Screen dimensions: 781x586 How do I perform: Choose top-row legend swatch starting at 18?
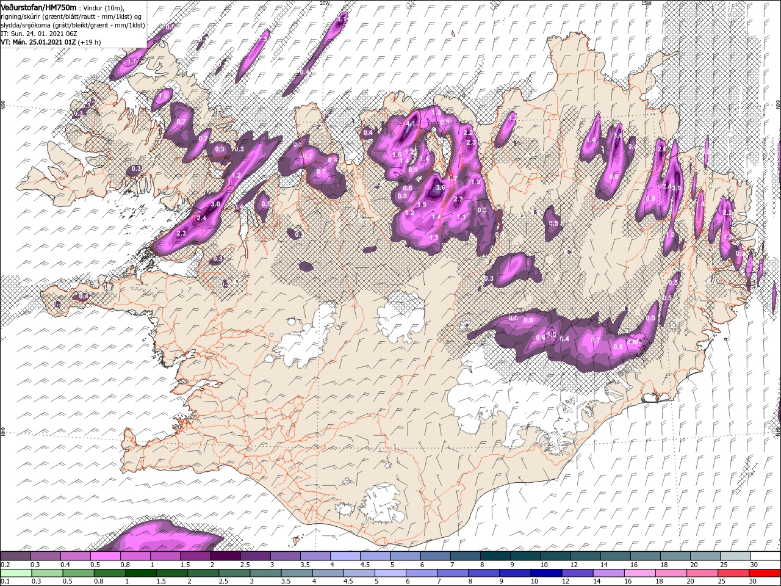pos(674,556)
